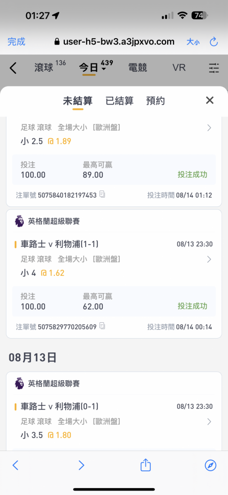Close the bet history panel

point(210,100)
